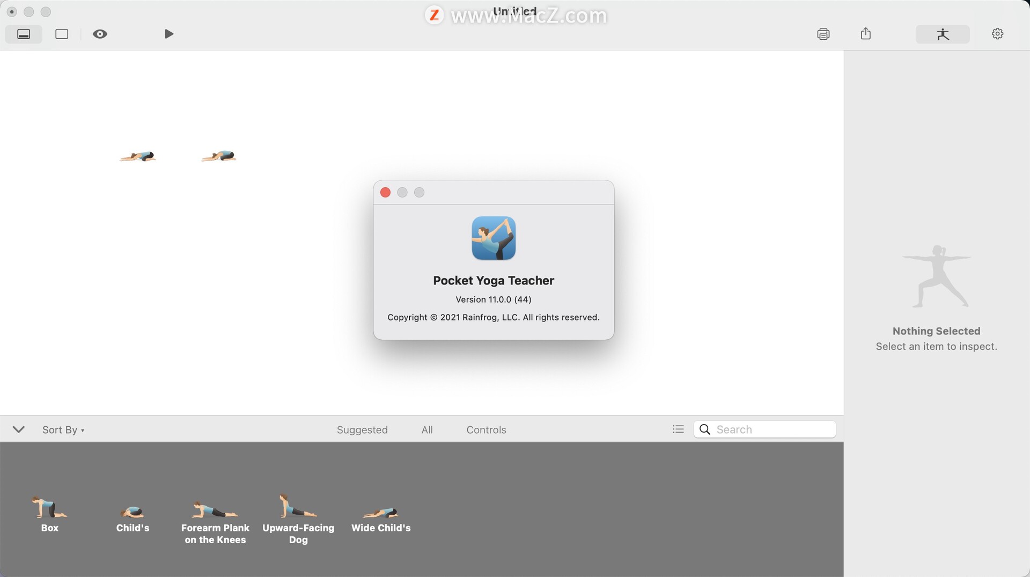Click the Pocket Yoga Teacher title text
The image size is (1030, 577).
(x=494, y=280)
